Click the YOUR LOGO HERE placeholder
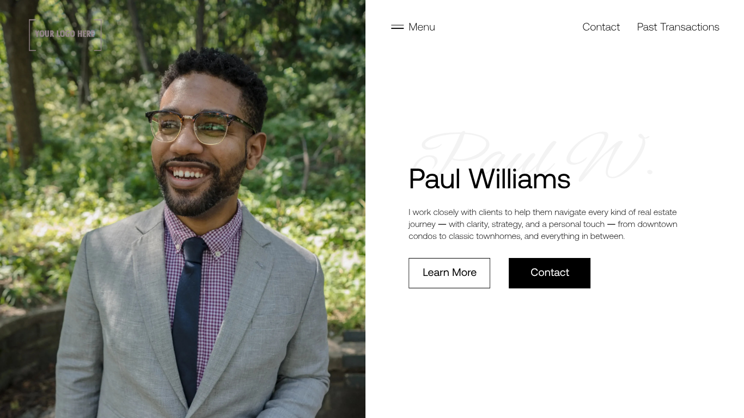 click(65, 34)
